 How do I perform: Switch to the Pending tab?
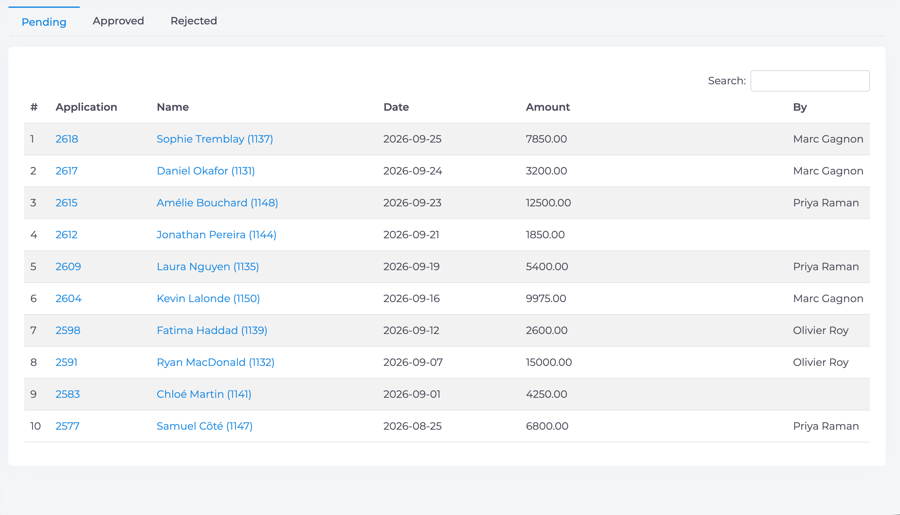point(44,22)
